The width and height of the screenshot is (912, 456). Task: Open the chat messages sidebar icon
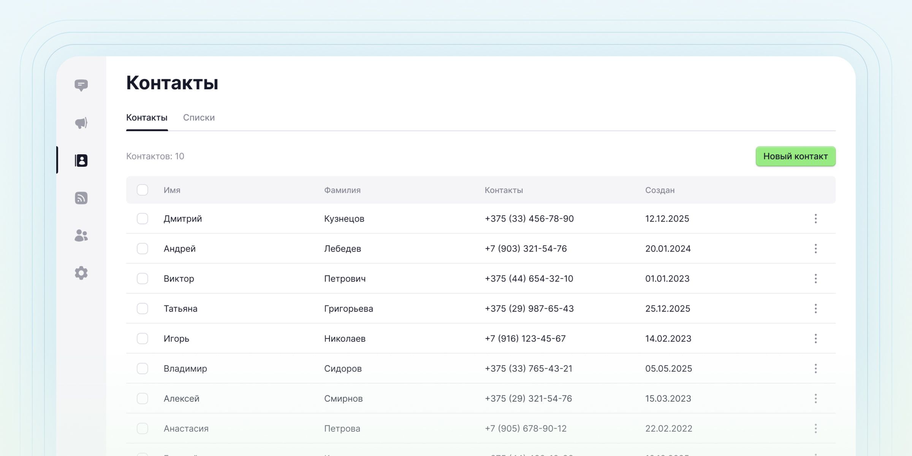tap(81, 85)
